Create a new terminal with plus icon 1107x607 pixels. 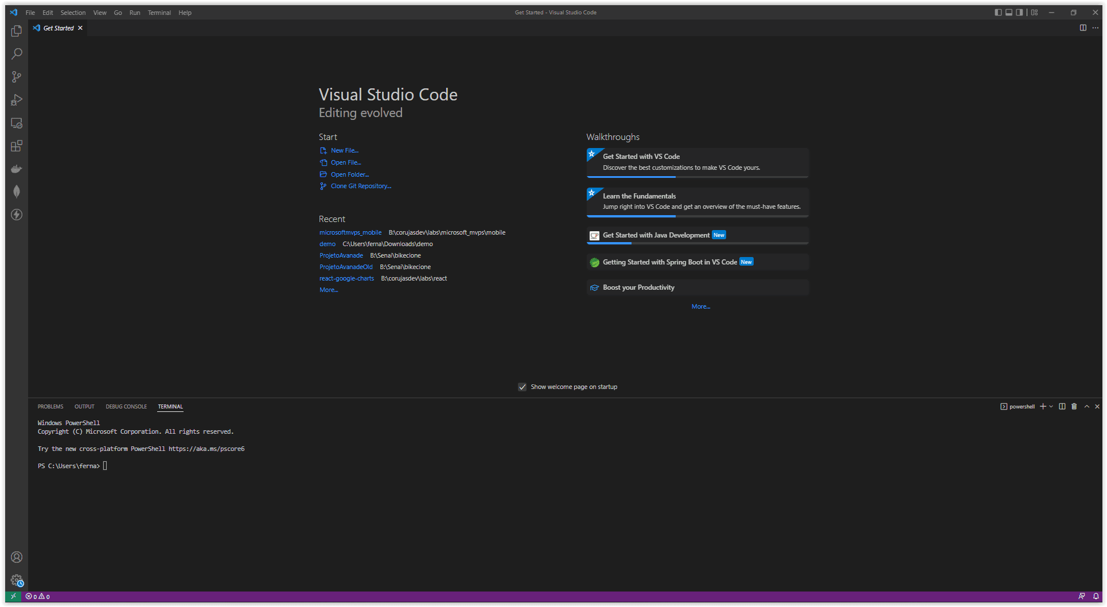click(x=1043, y=406)
